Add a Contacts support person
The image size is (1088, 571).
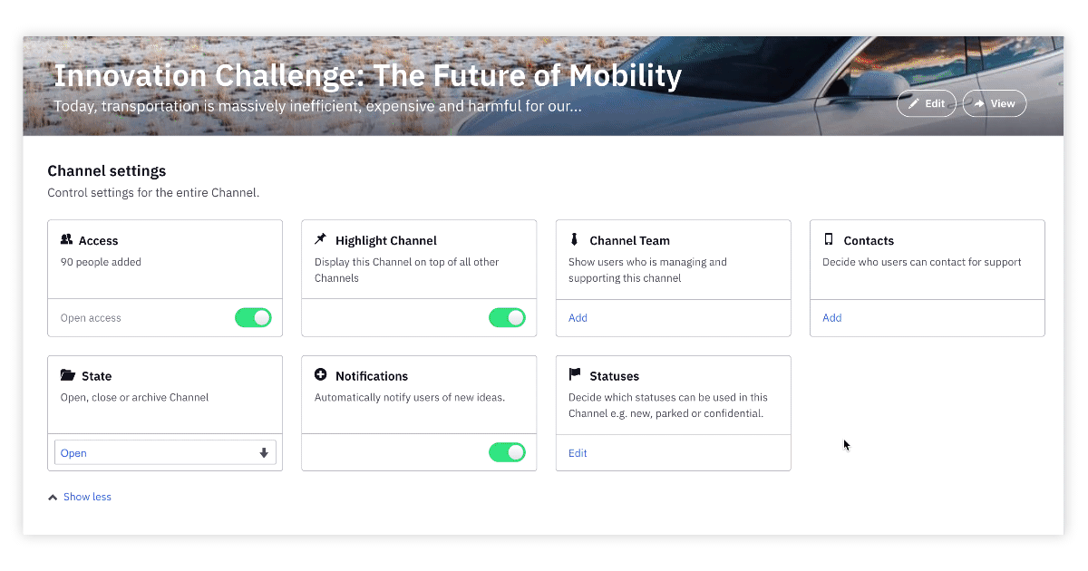tap(831, 318)
